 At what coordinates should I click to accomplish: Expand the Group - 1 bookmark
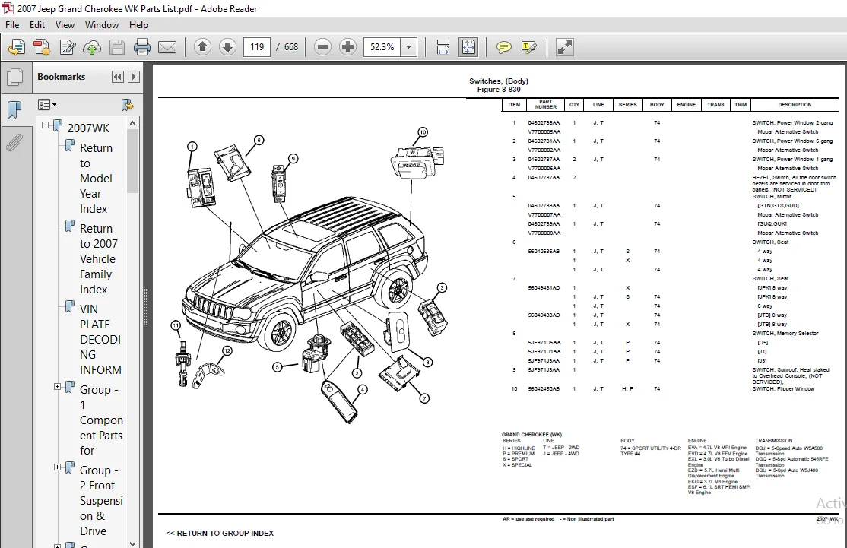pyautogui.click(x=57, y=387)
